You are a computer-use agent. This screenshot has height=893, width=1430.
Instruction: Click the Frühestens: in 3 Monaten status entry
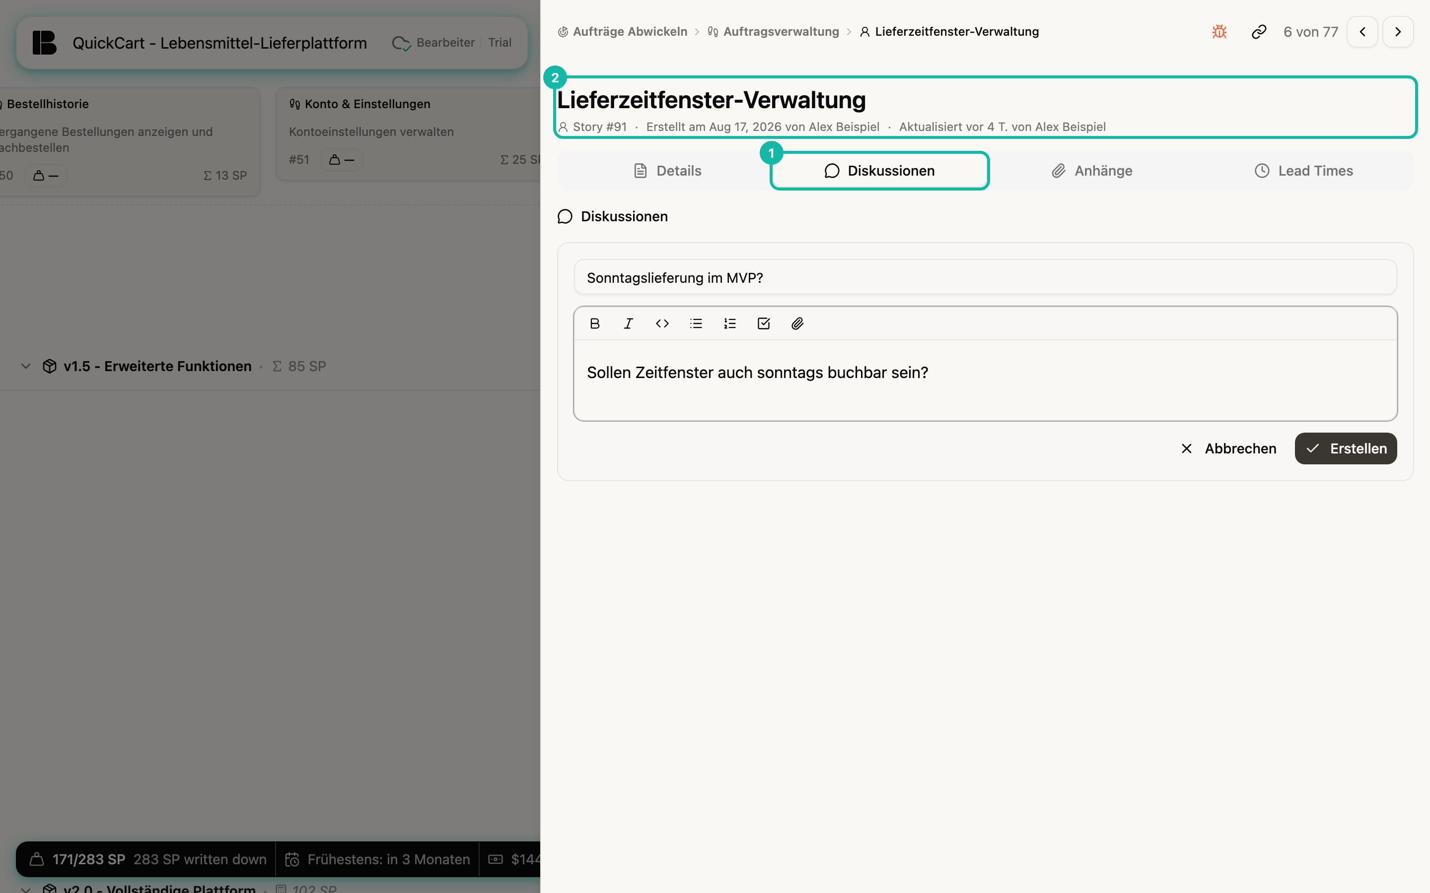[x=377, y=859]
